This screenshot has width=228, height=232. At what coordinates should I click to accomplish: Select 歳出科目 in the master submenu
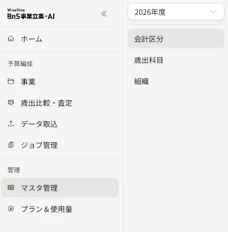(149, 60)
